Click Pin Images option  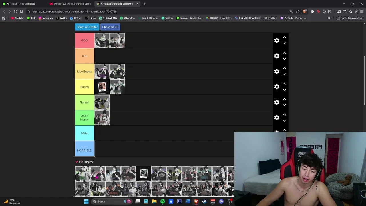point(84,162)
